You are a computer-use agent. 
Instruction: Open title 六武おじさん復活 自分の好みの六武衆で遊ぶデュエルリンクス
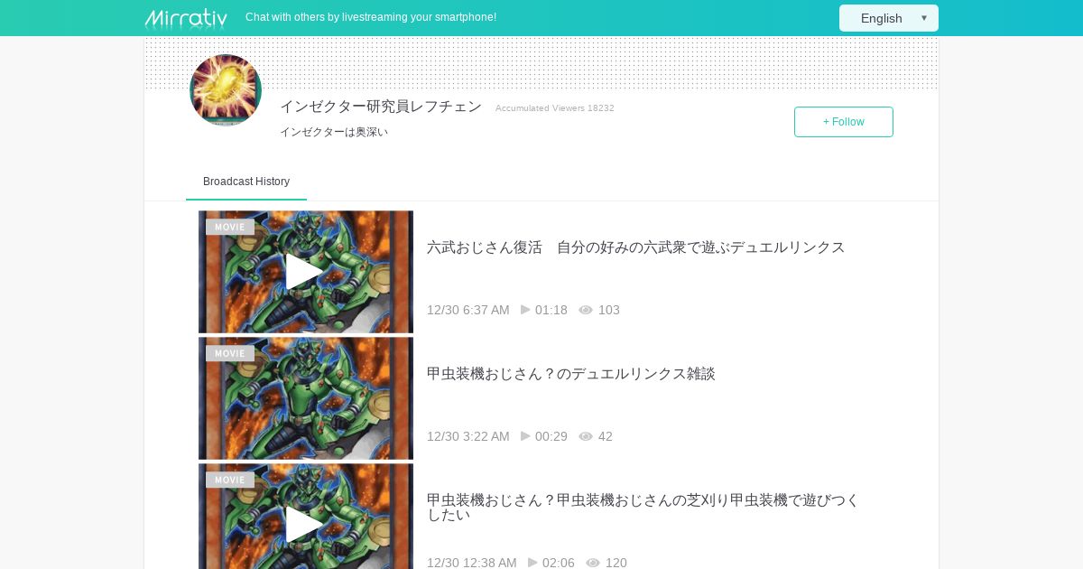(636, 247)
